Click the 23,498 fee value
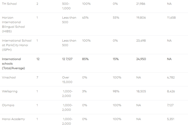The height and width of the screenshot is (125, 188). tap(141, 41)
